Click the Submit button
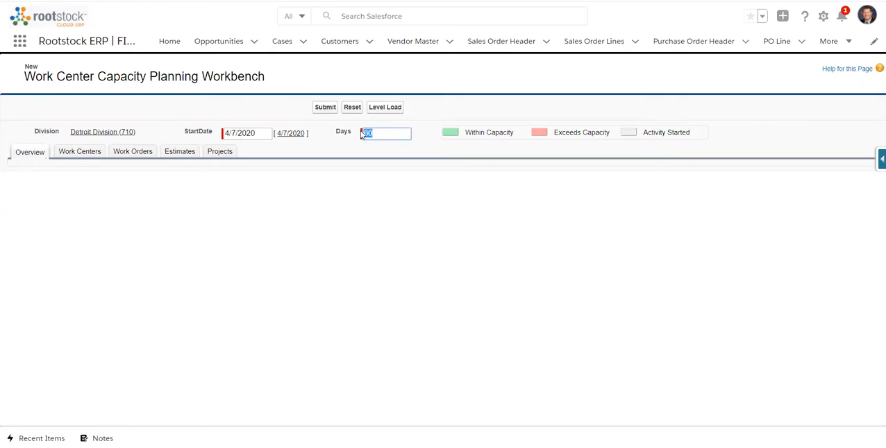 point(325,107)
